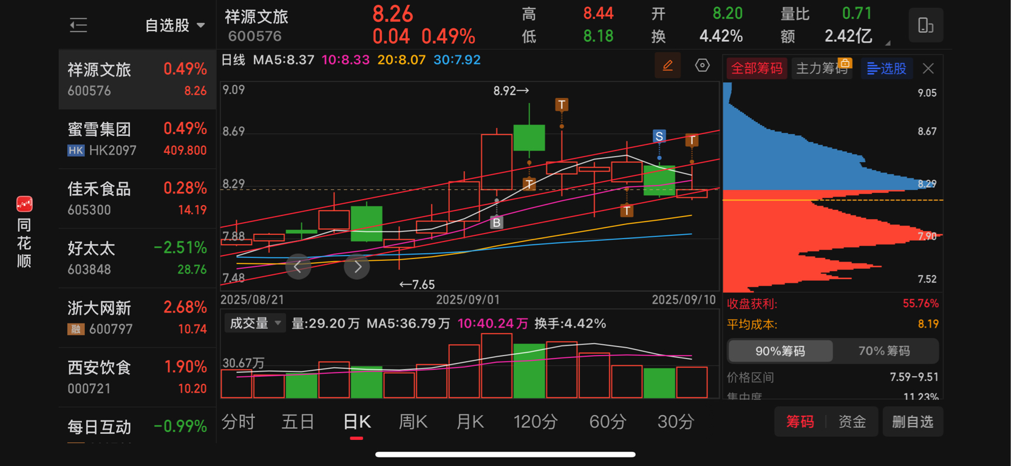Tap the B buy marker on chart
Screen dimensions: 1011x466
[497, 222]
